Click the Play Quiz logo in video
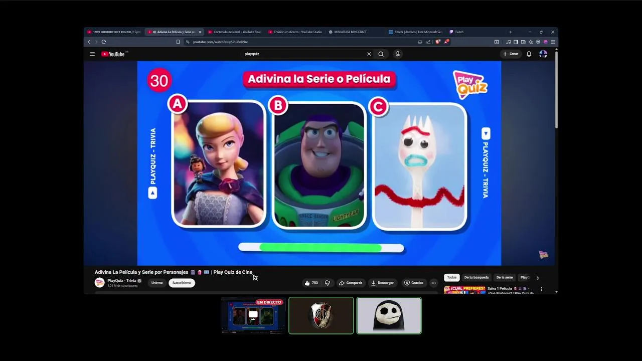The image size is (642, 361). coord(470,84)
